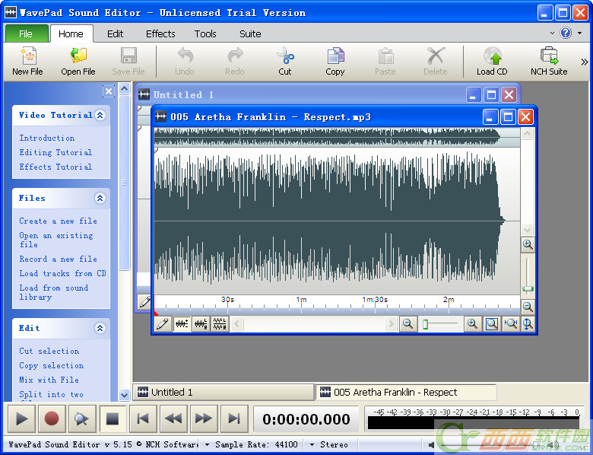Close the left sidebar panel
The image size is (593, 455).
[109, 91]
